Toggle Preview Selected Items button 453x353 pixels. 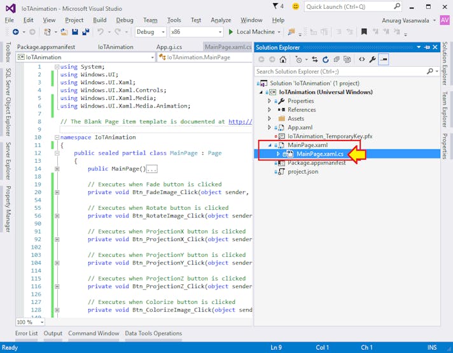tap(384, 60)
